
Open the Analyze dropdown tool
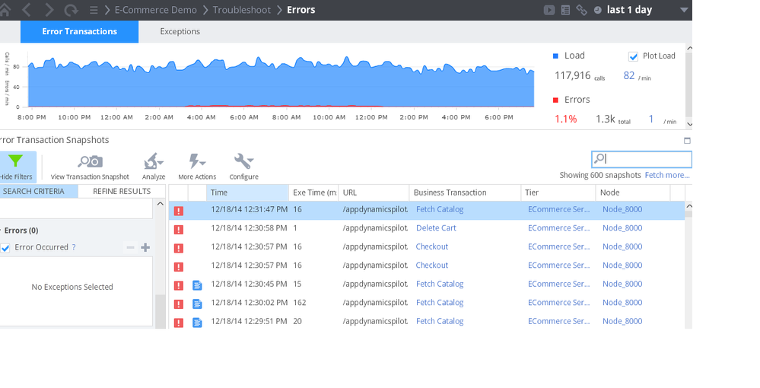click(x=154, y=167)
